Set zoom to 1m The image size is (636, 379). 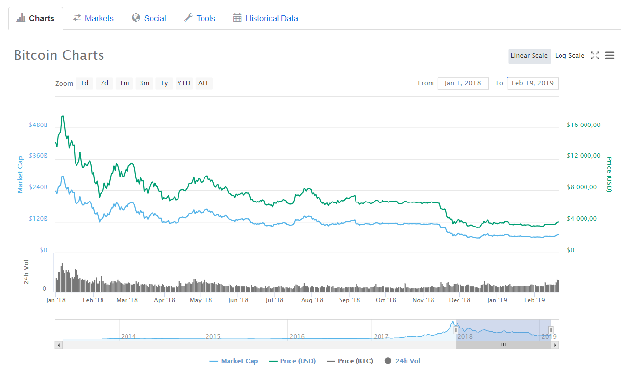tap(125, 83)
